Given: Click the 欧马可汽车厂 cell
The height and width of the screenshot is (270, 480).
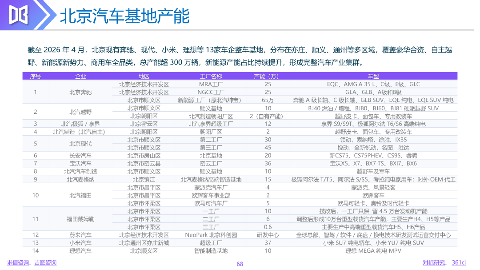Looking at the screenshot, I should pos(211,203).
